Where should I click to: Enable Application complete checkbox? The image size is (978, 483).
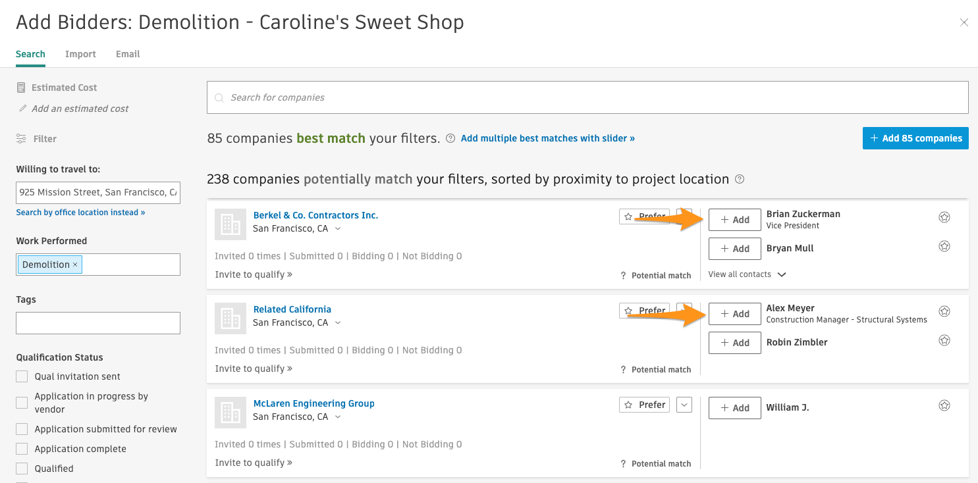[22, 449]
